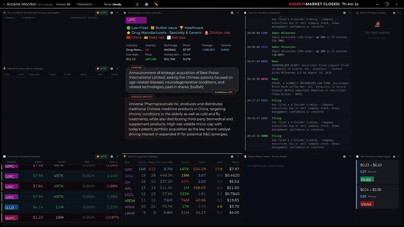Select the Bullish news tag
The height and width of the screenshot is (227, 404).
[x=164, y=28]
